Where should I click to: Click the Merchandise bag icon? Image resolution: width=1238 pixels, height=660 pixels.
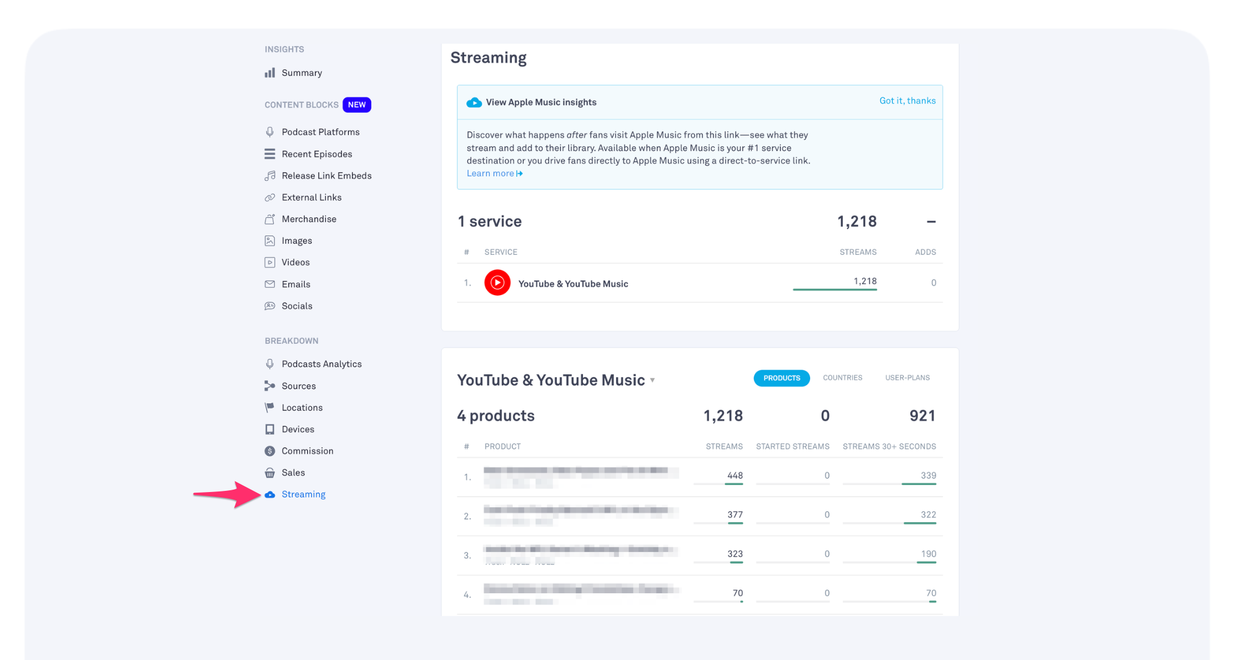(270, 219)
